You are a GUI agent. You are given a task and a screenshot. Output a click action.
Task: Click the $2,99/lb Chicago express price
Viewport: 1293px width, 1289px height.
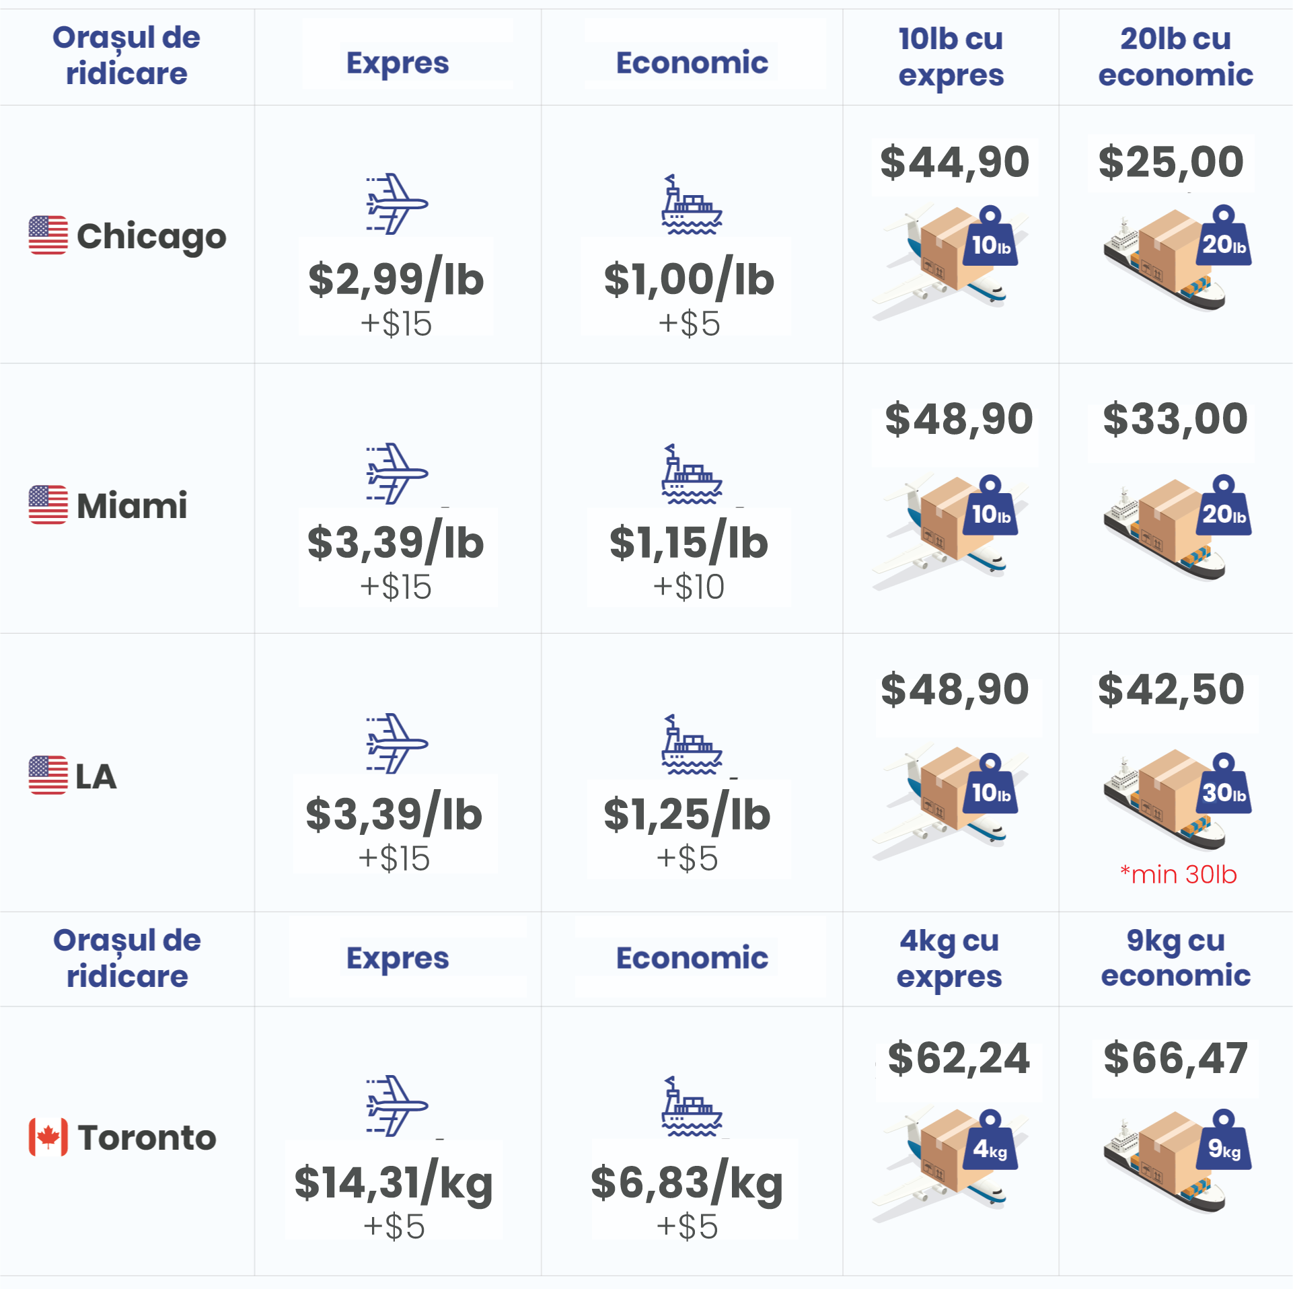point(396,279)
